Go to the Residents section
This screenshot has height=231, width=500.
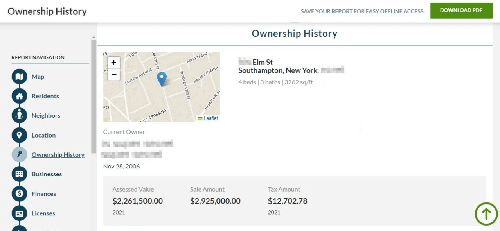coord(45,96)
